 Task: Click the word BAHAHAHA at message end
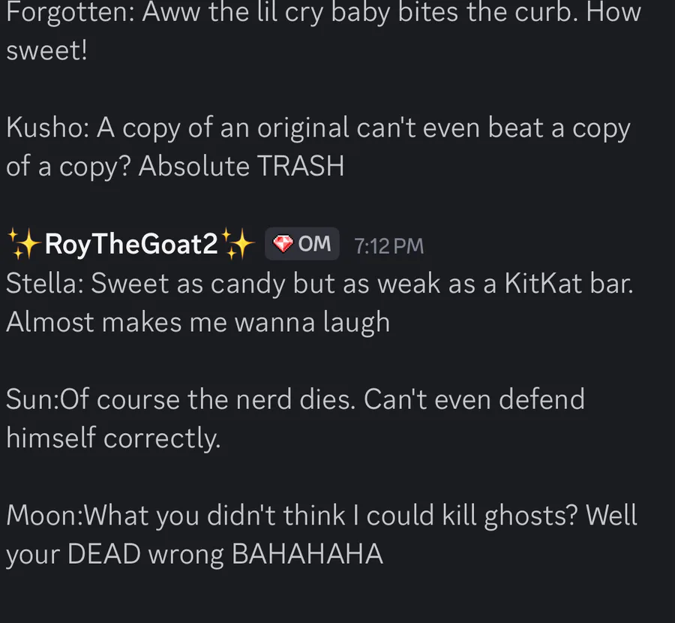307,554
